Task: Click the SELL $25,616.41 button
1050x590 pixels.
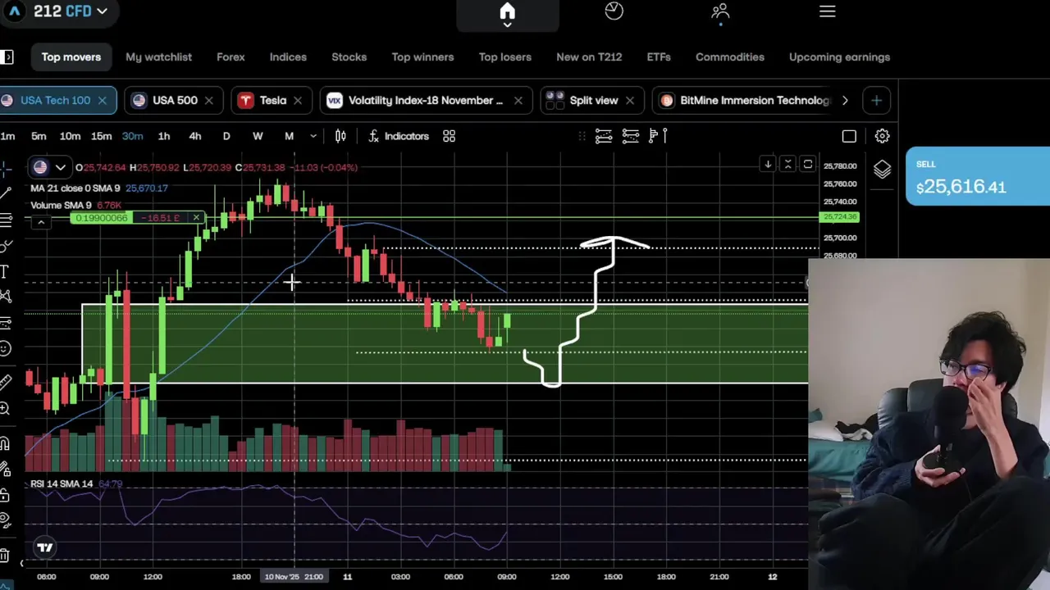Action: [978, 176]
